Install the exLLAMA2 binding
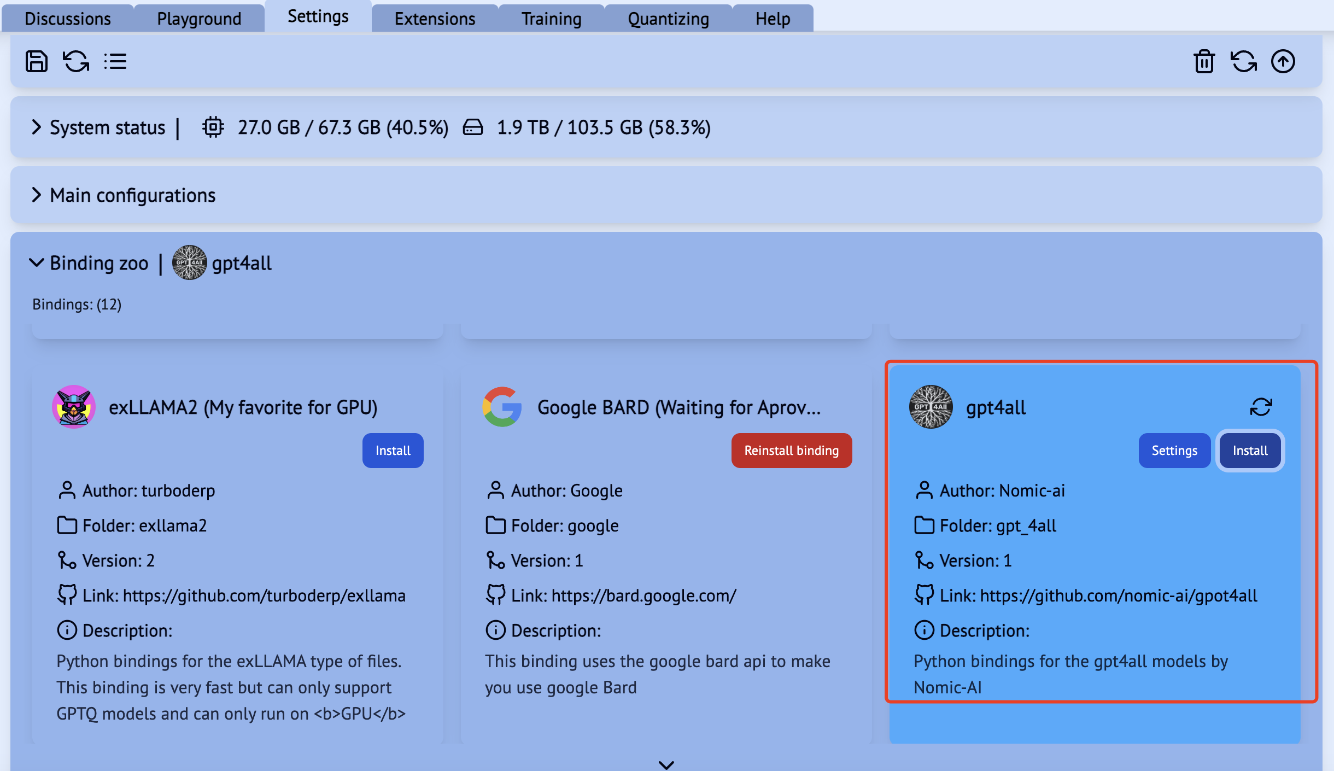This screenshot has height=771, width=1334. (x=393, y=450)
